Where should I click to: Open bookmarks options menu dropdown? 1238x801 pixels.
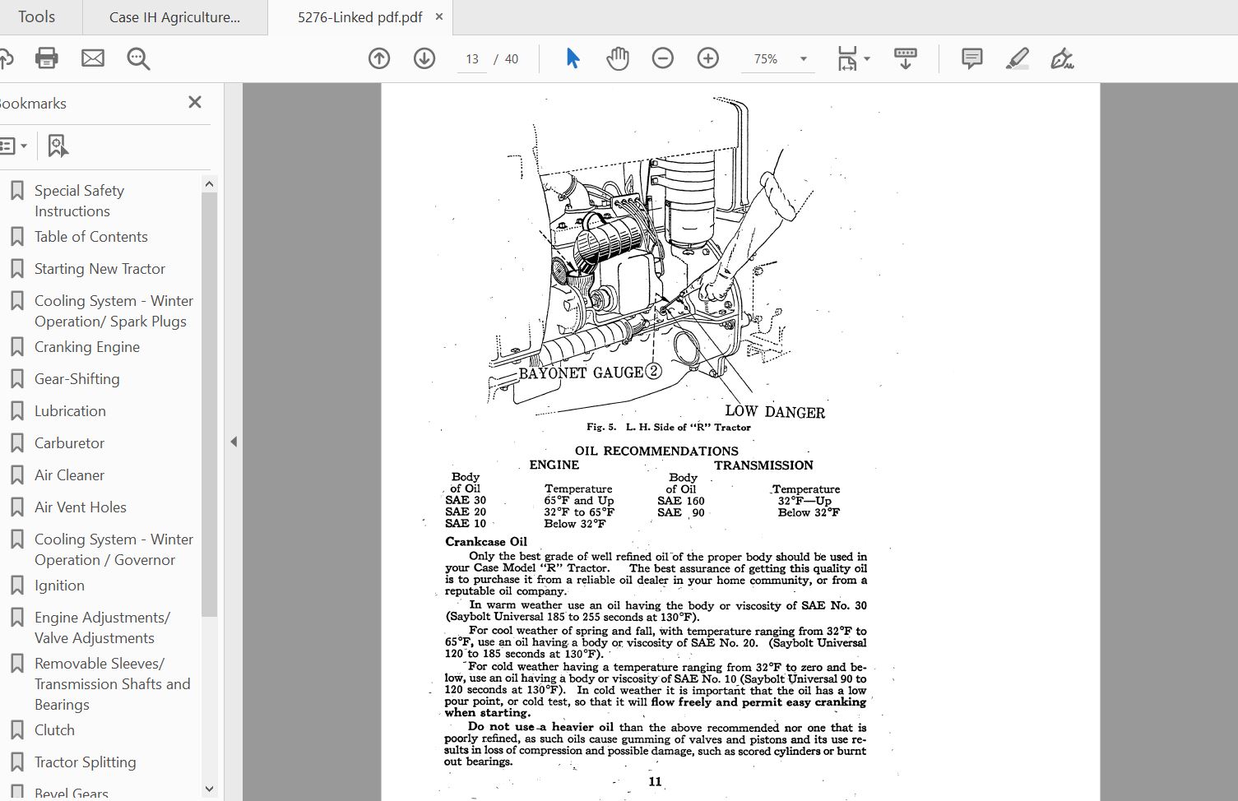click(x=13, y=146)
